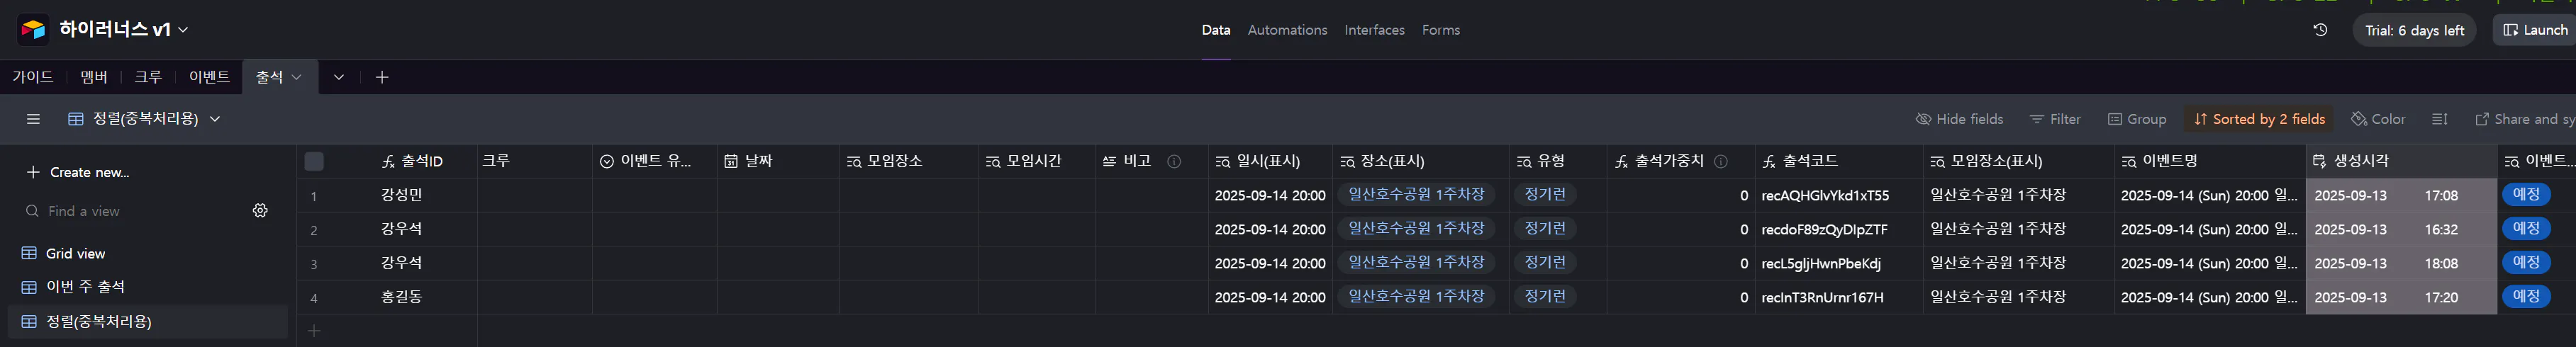This screenshot has width=2576, height=347.
Task: Click the 이벤트명 column header
Action: 2210,161
